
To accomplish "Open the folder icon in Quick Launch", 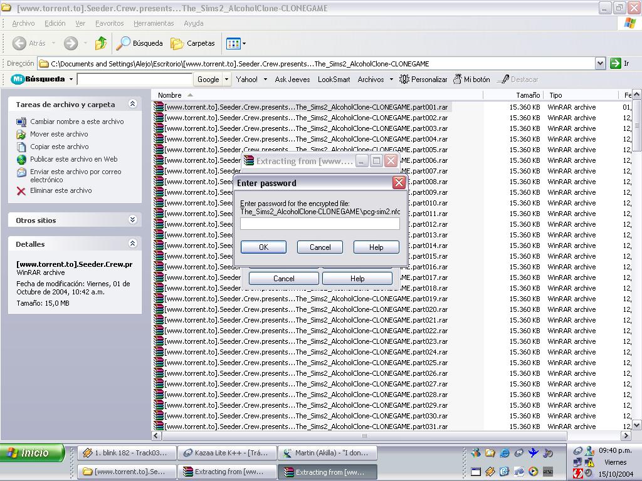I will click(490, 453).
